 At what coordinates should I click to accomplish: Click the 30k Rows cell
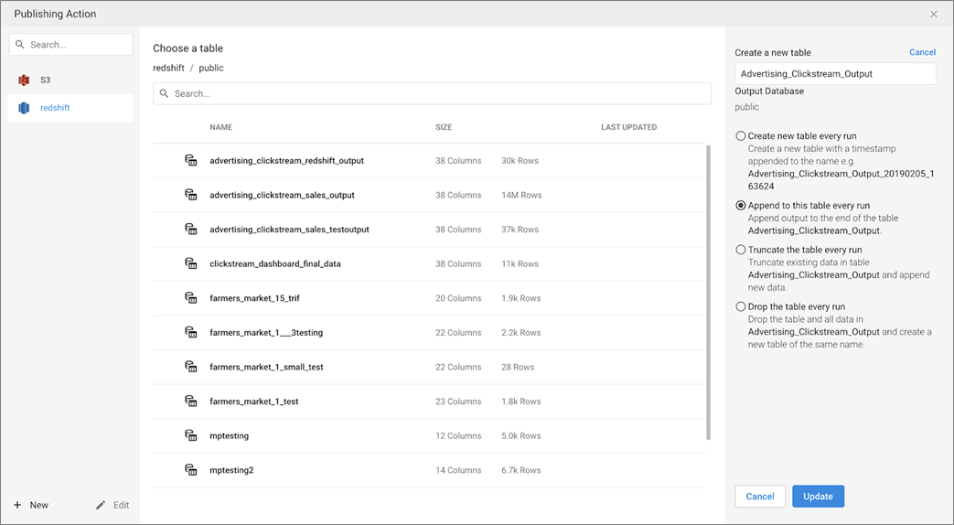(x=520, y=161)
